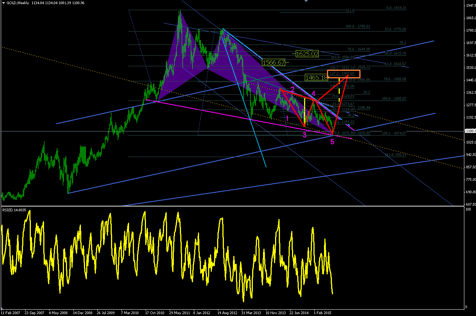Click the 23 Sep 2007 date label
Screen dimensions: 476x316
[35, 313]
